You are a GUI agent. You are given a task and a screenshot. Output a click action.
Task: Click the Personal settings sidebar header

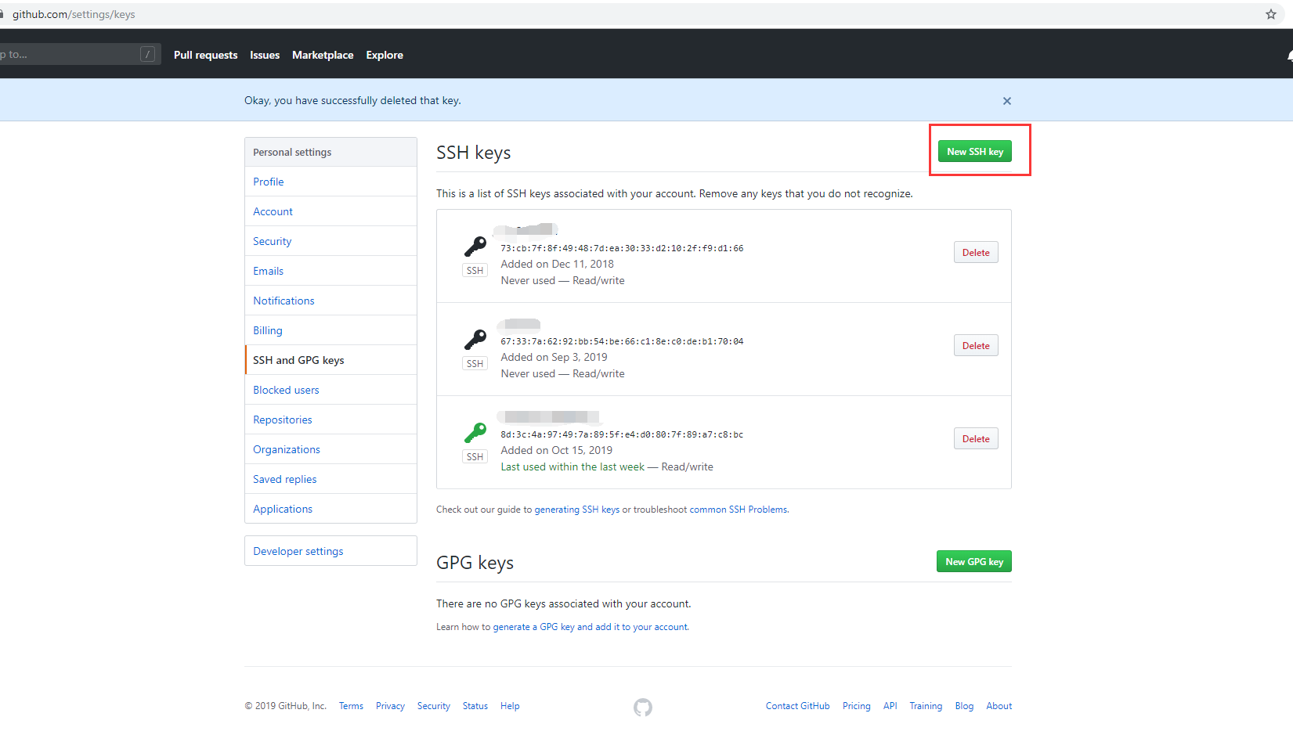coord(330,152)
